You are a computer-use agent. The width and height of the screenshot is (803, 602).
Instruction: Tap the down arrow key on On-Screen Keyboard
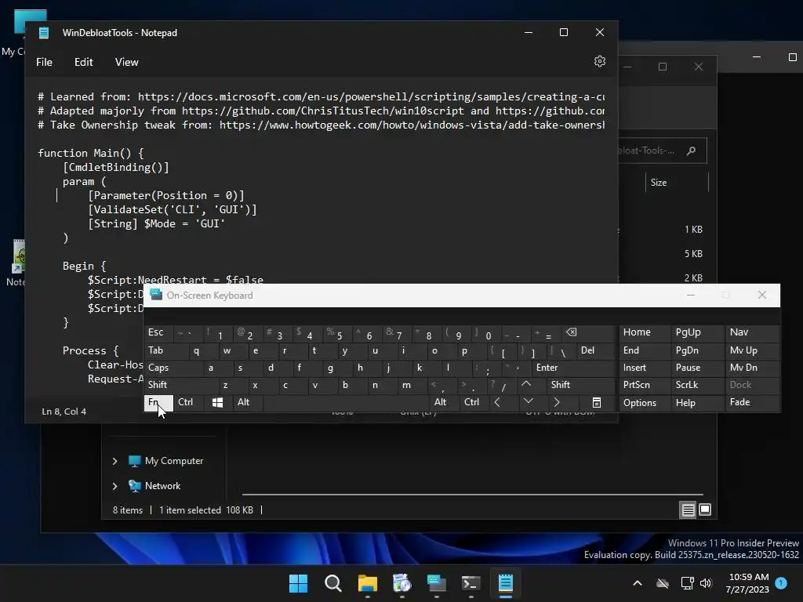point(529,402)
